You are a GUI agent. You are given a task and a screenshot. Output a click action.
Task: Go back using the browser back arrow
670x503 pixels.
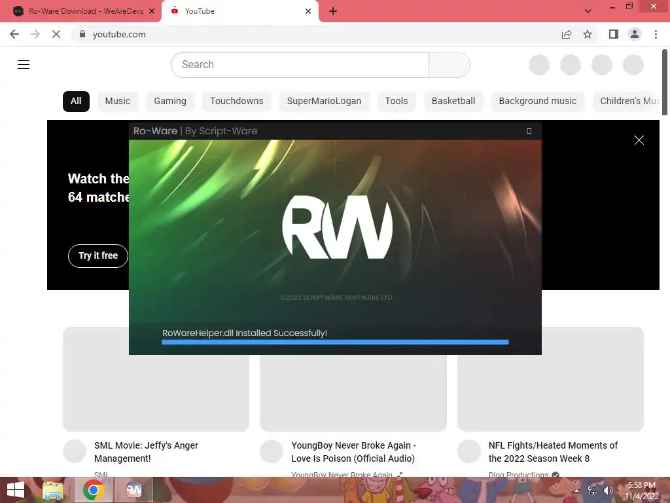[x=14, y=34]
